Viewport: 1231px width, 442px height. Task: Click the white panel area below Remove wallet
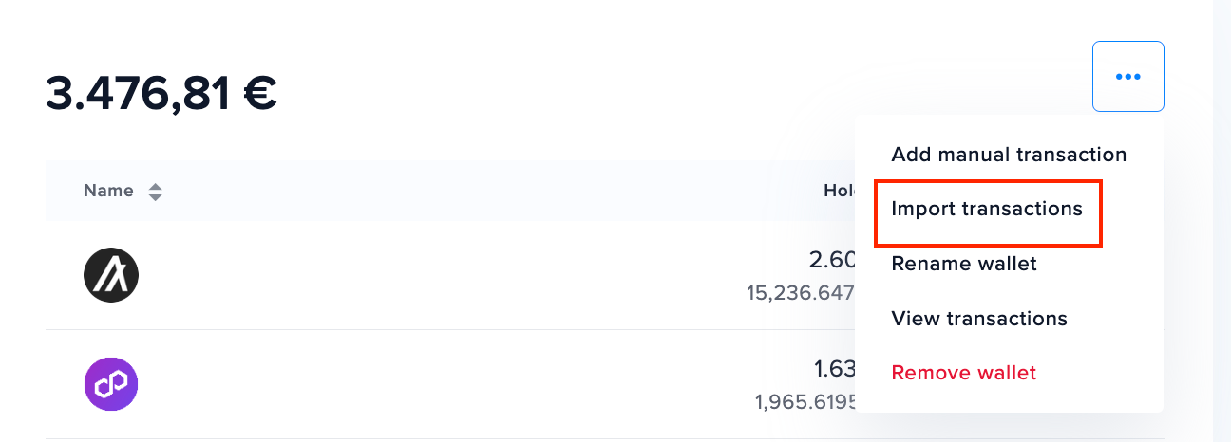click(1009, 401)
